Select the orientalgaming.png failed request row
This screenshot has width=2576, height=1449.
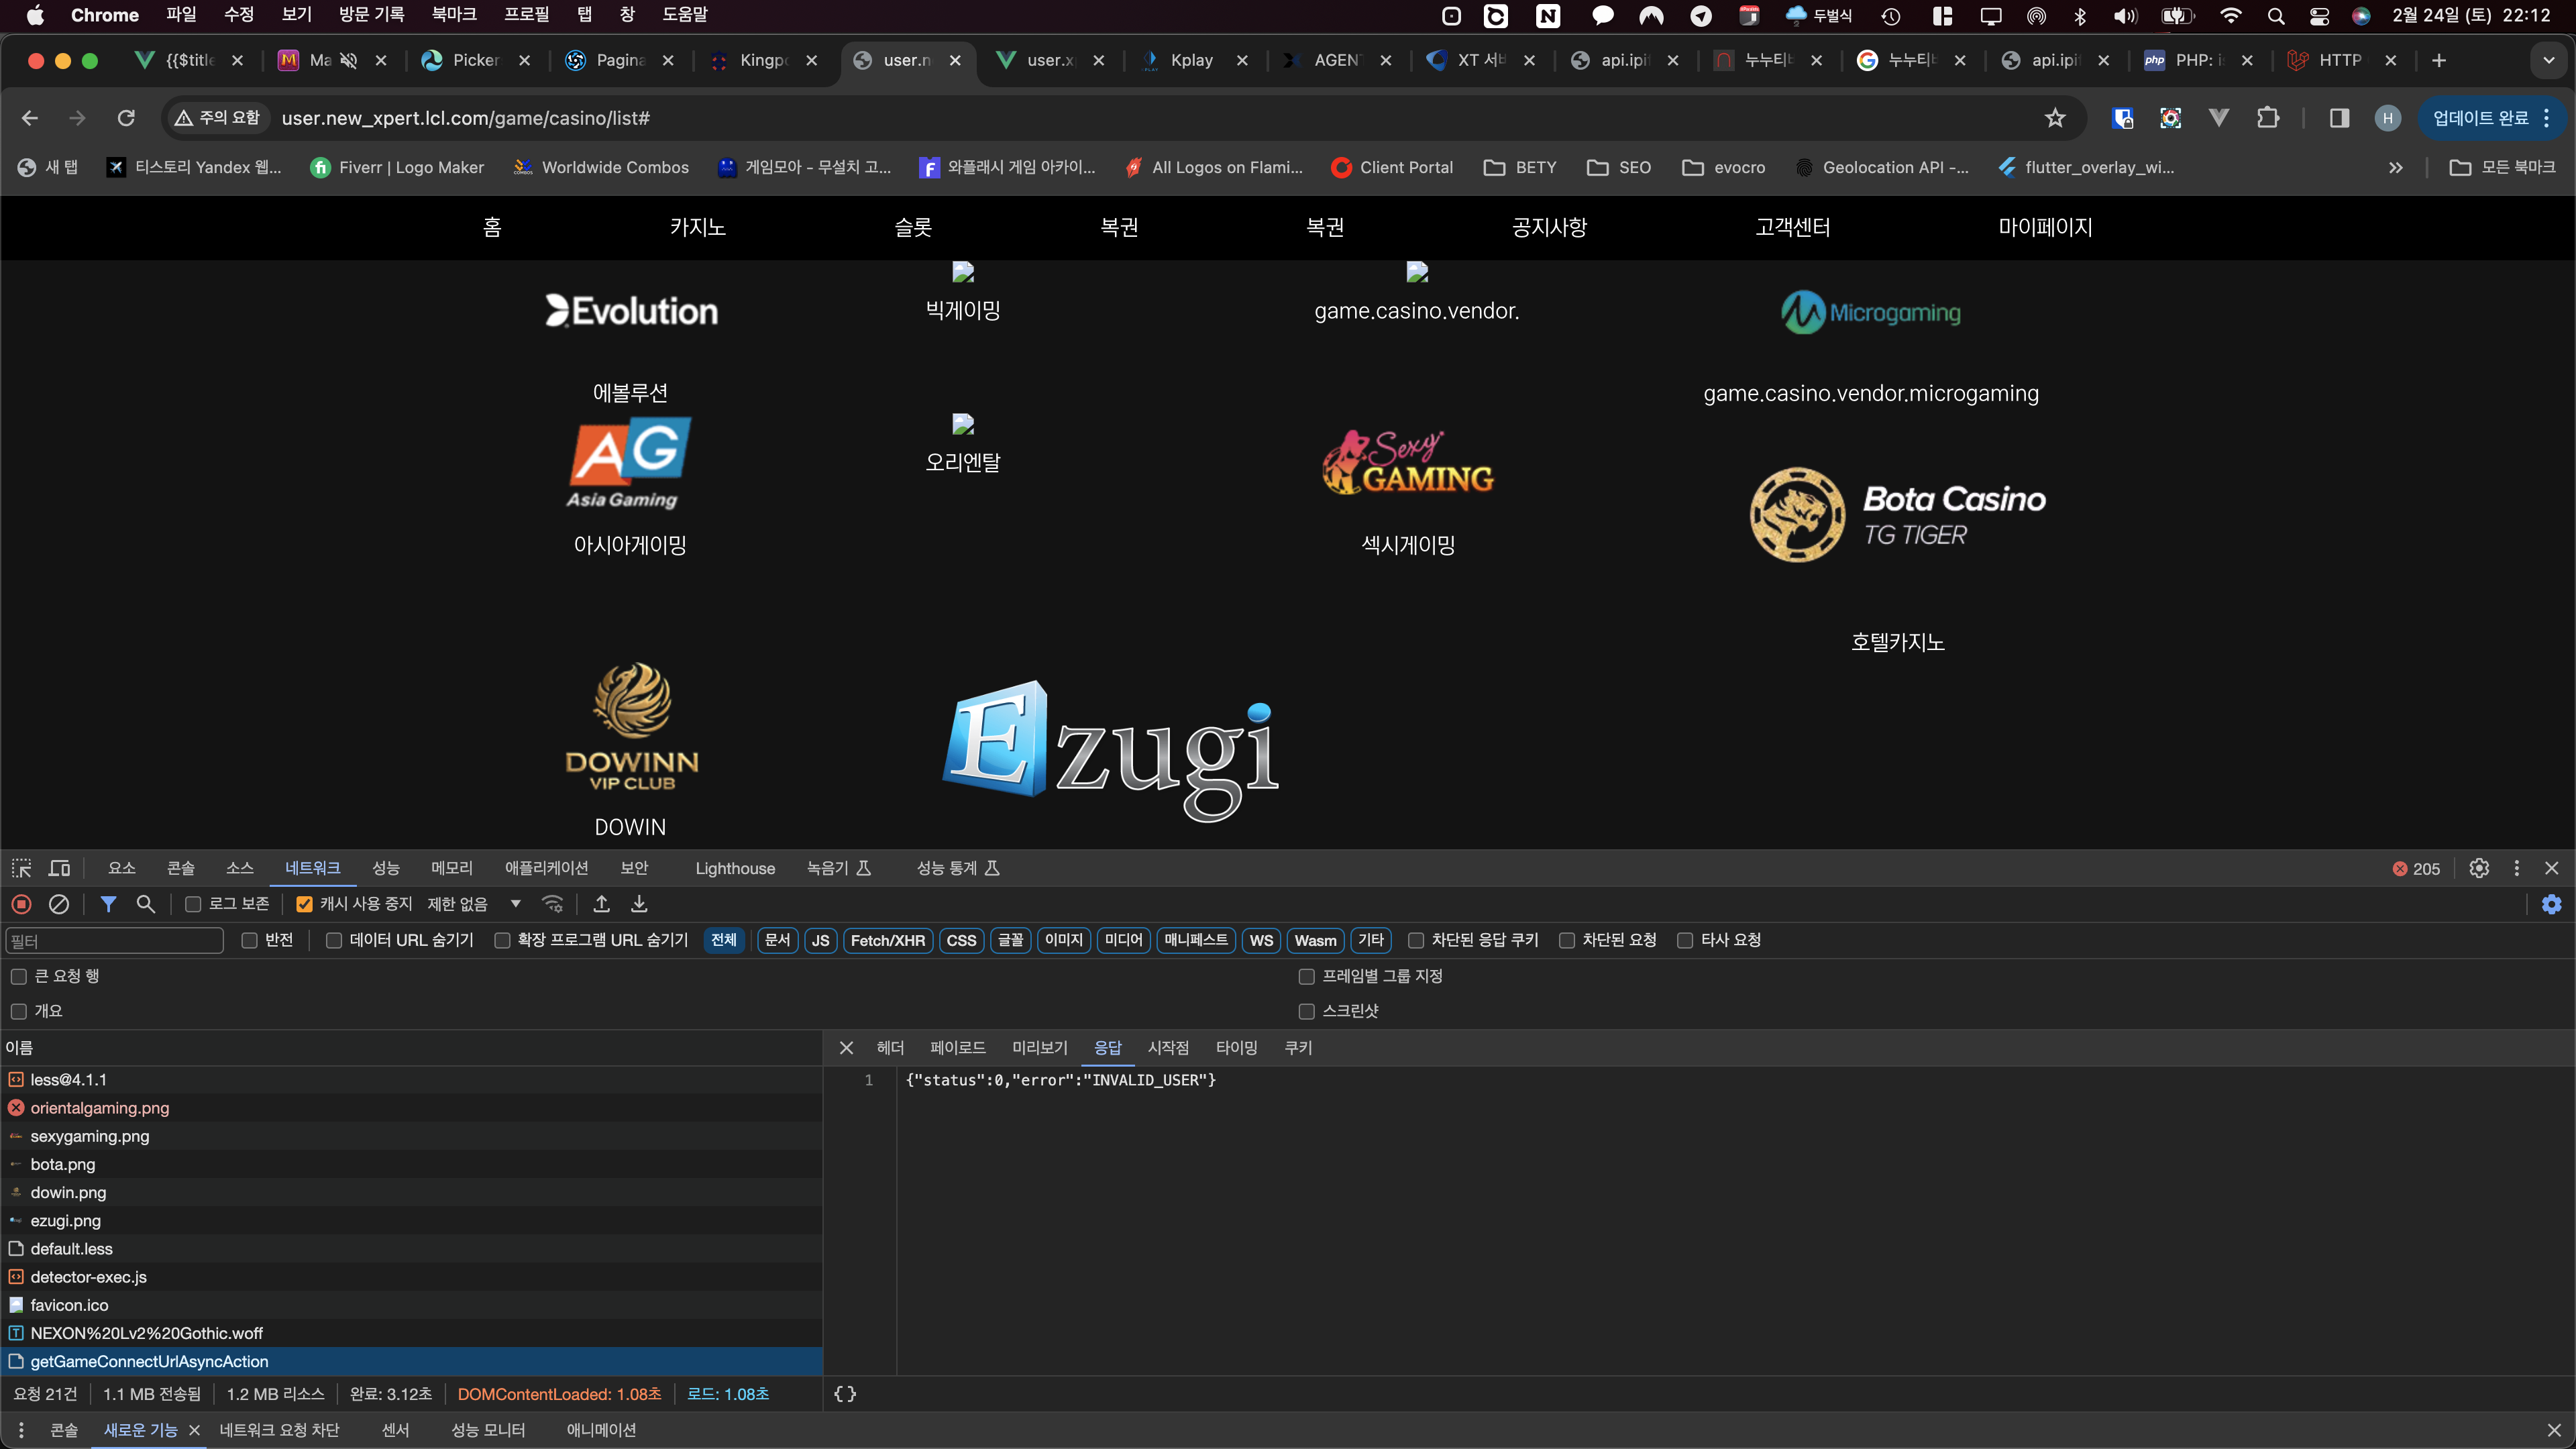point(411,1108)
